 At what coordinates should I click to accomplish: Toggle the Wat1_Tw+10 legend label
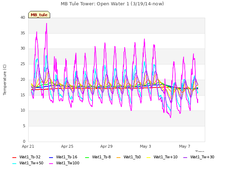(x=166, y=157)
